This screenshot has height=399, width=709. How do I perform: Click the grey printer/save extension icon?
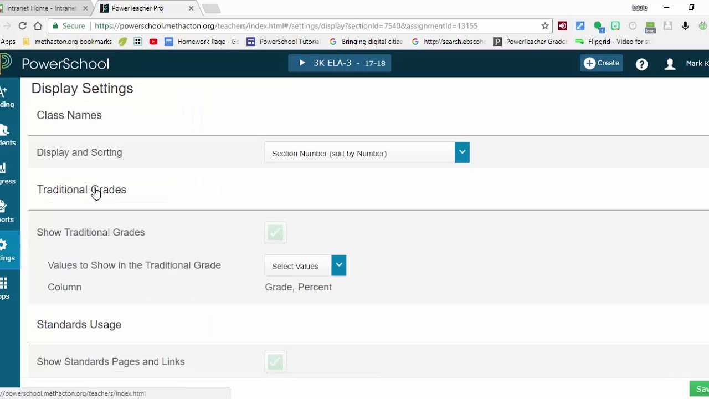pyautogui.click(x=668, y=25)
